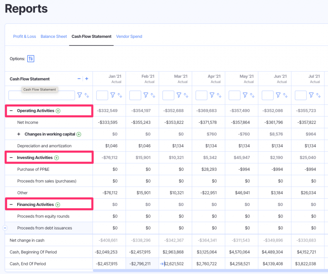Collapse the Operating Activities section

(x=11, y=110)
